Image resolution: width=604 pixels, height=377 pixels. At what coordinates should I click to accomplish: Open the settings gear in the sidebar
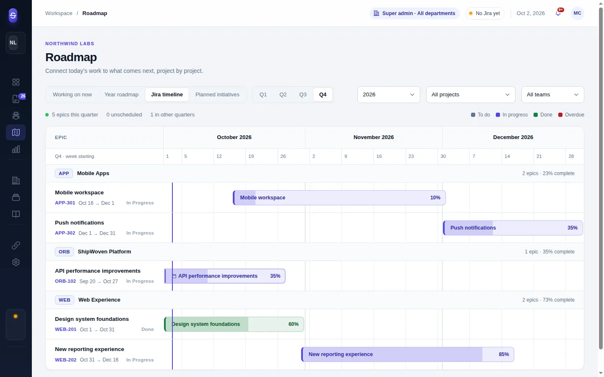(x=16, y=262)
